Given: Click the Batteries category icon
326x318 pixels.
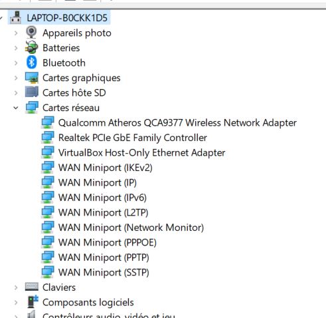Looking at the screenshot, I should tap(31, 47).
